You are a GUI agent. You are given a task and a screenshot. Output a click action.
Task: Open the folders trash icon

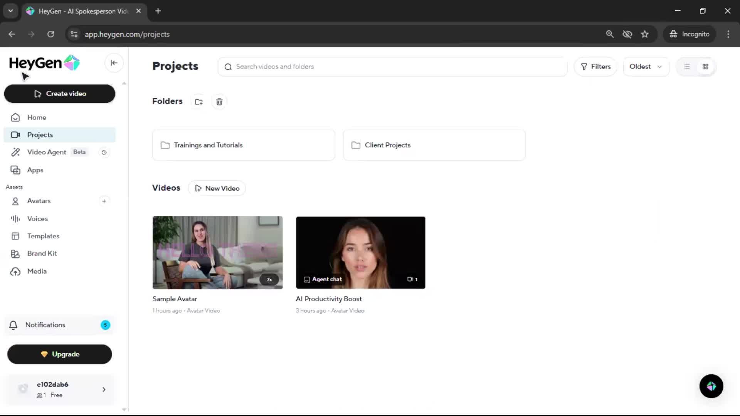pyautogui.click(x=219, y=102)
